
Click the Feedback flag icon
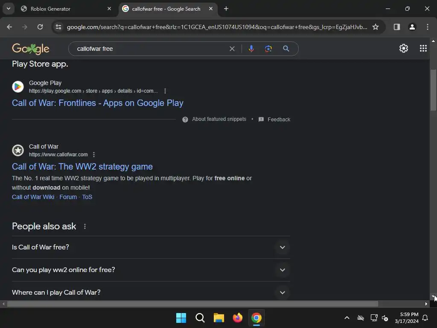pyautogui.click(x=261, y=120)
